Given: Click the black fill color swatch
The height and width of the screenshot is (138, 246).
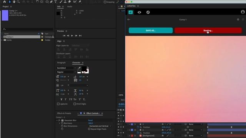Looking at the screenshot, I should (84, 69).
